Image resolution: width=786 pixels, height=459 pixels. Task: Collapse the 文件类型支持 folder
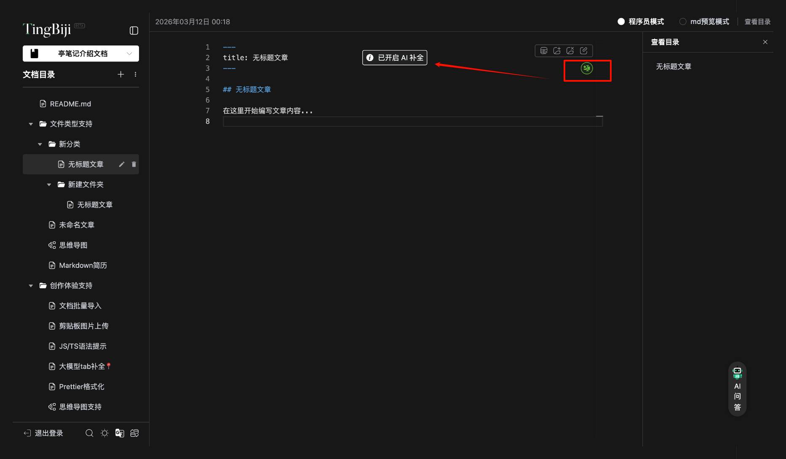tap(30, 123)
